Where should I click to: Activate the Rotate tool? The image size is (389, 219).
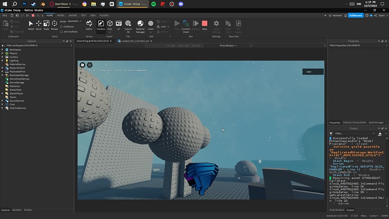click(x=54, y=25)
